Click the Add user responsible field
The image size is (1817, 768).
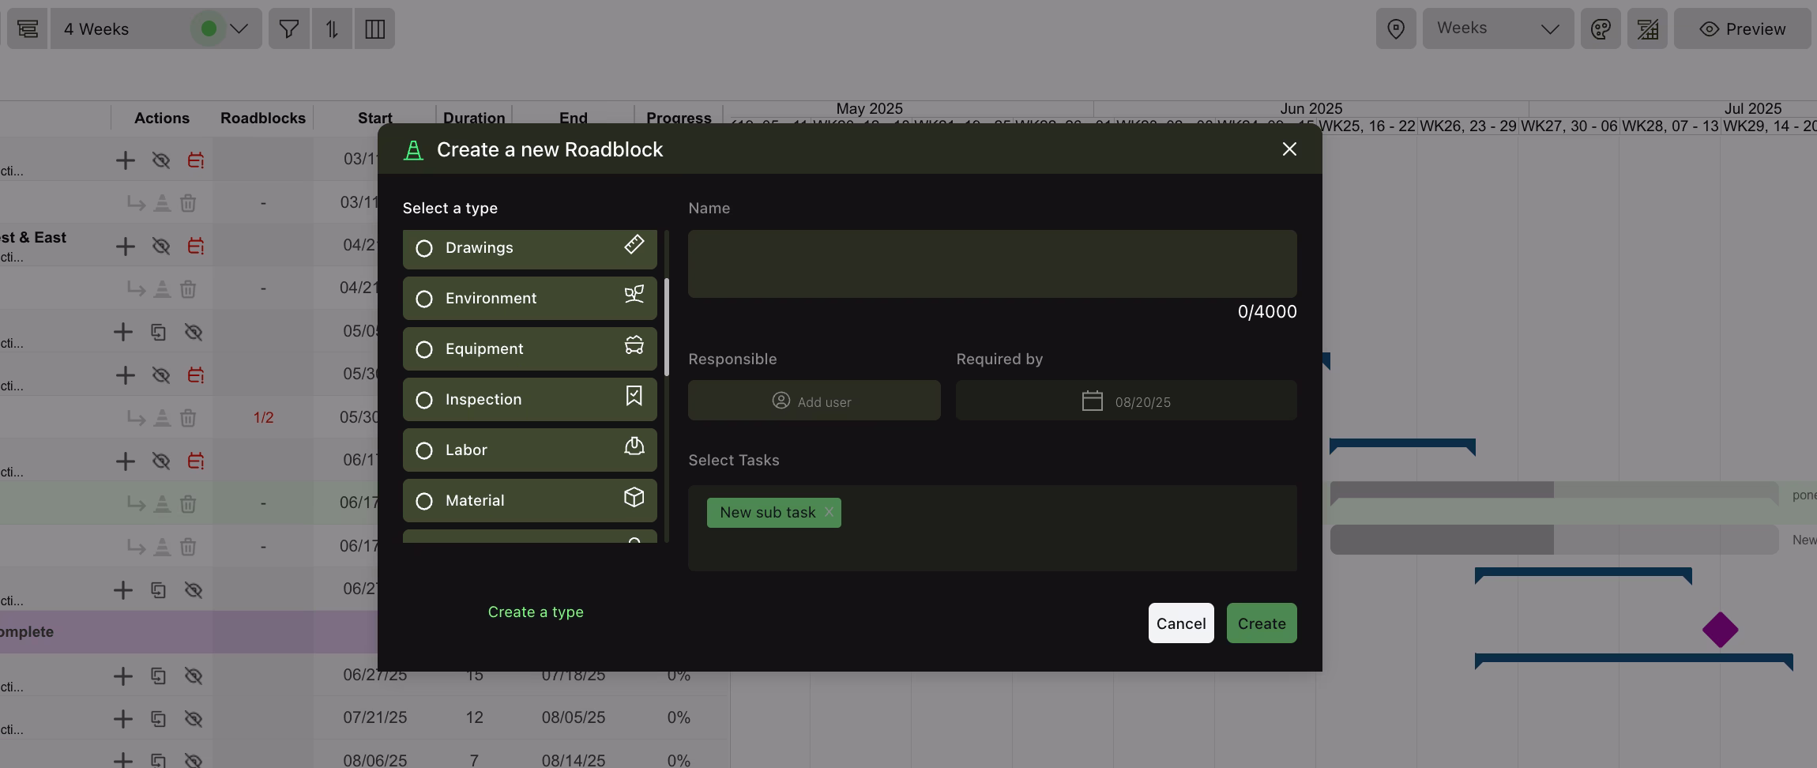click(814, 401)
